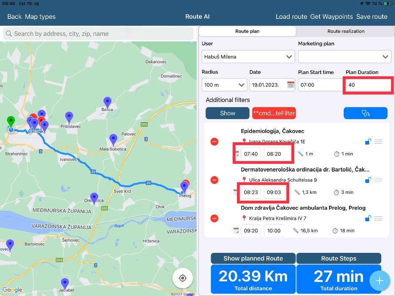Screen dimensions: 395x296
Task: Toggle lock for Epidemiologija stop
Action: pos(368,142)
